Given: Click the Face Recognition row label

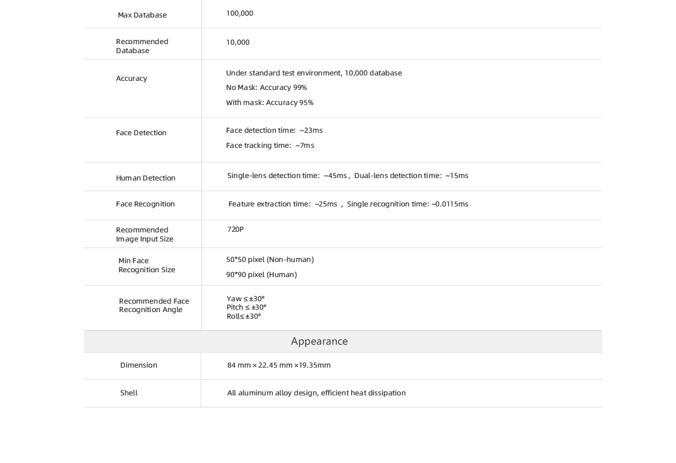Looking at the screenshot, I should coord(145,204).
